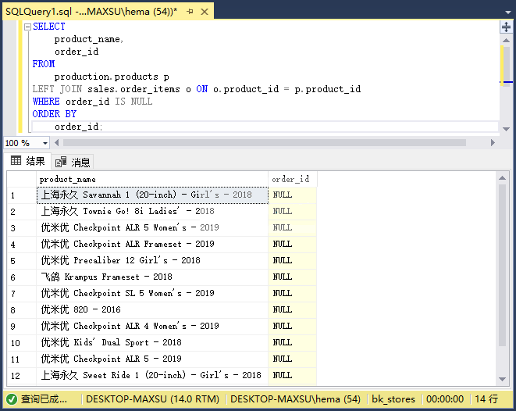Click the 14 行 row count in status bar
Viewport: 516px width, 411px height.
coord(486,399)
